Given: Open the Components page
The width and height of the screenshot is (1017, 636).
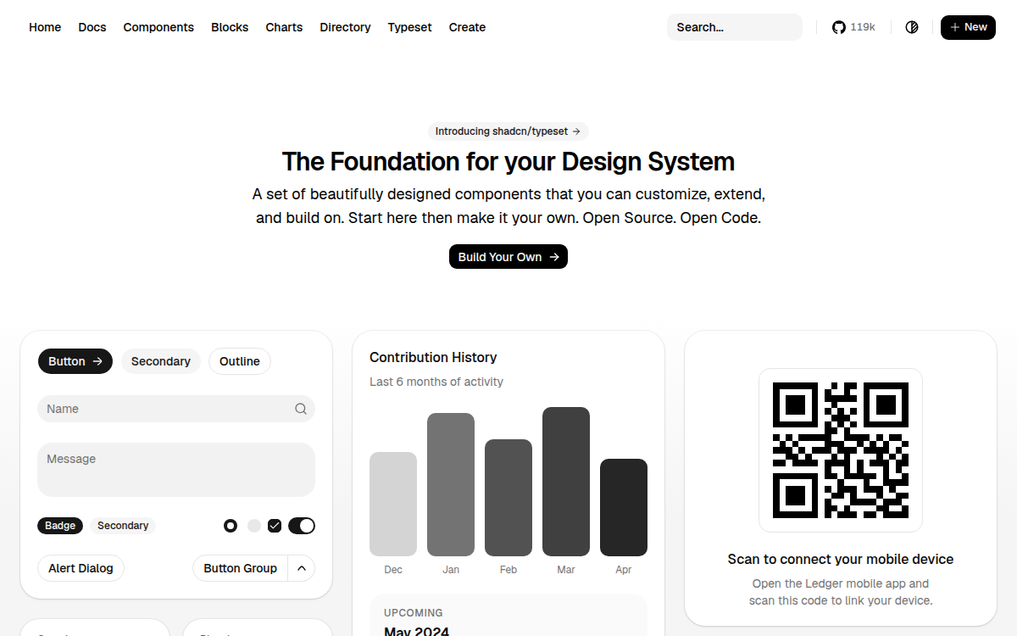Looking at the screenshot, I should click(x=158, y=27).
